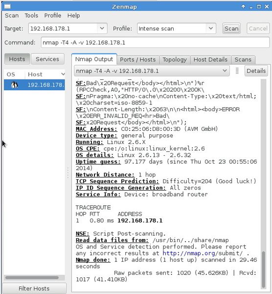Click the 'Network Distance: 1 hop' line
The height and width of the screenshot is (294, 272).
coord(115,175)
